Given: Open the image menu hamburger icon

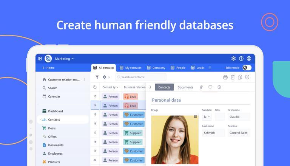Looking at the screenshot, I should click(195, 116).
